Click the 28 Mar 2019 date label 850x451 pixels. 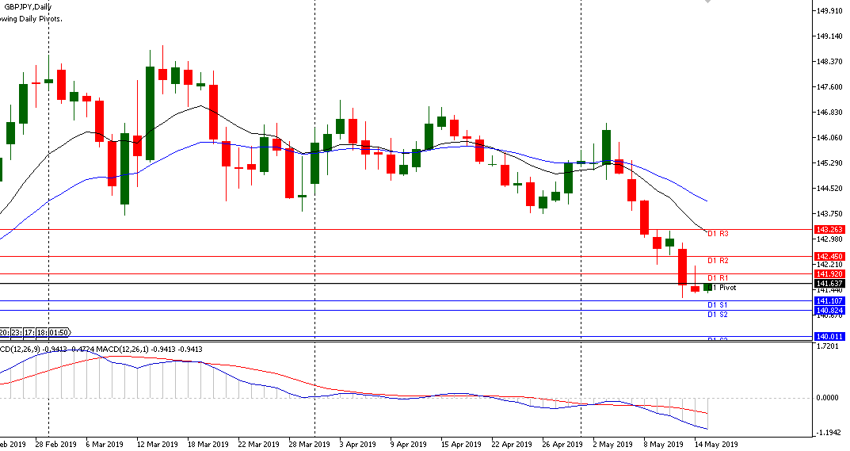[310, 445]
